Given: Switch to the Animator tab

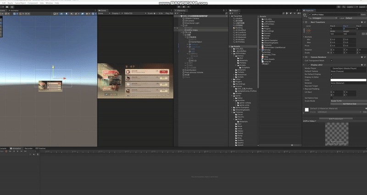Looking at the screenshot, I should click(14, 11).
